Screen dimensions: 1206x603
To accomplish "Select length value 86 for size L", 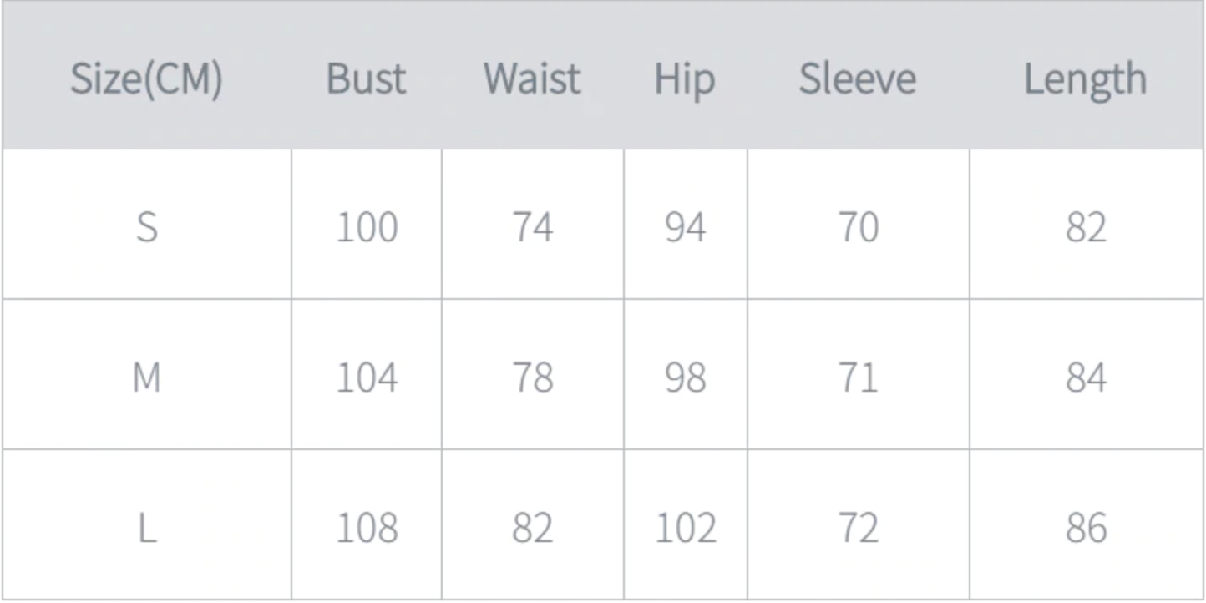I will click(x=1086, y=528).
